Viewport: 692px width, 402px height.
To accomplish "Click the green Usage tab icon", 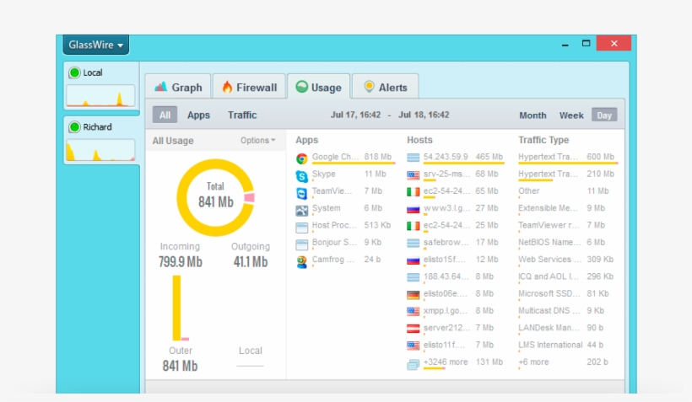I will click(x=302, y=87).
